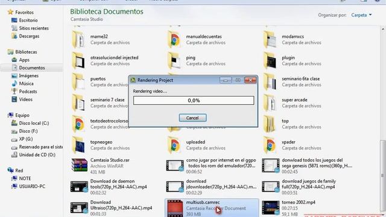Select Download of daemon tools mp4 thumbnail
386x217 pixels.
pos(79,186)
